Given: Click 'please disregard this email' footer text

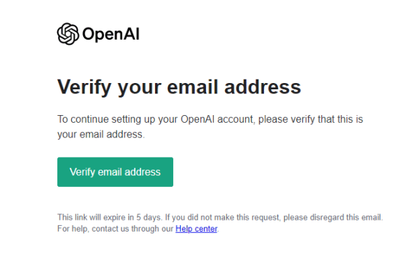Looking at the screenshot, I should tap(332, 218).
